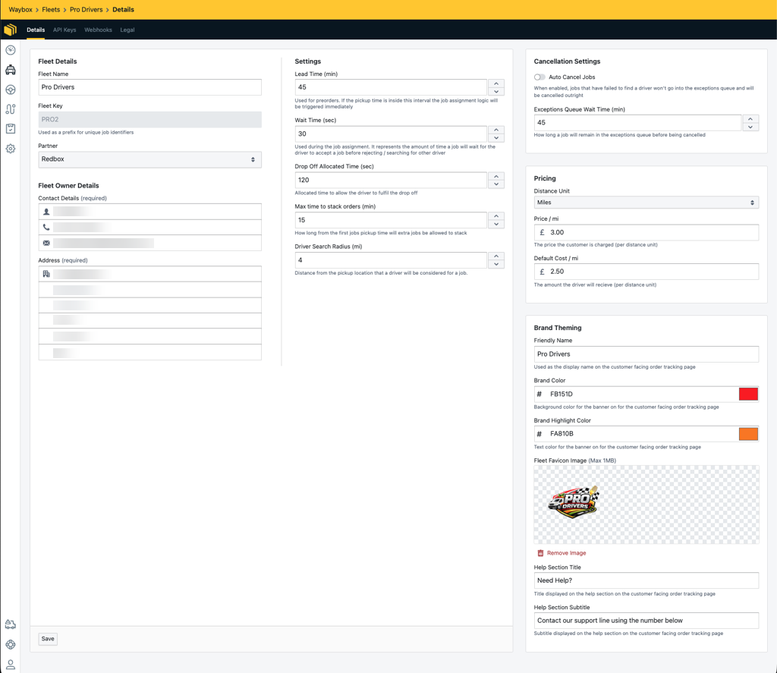Click the route path icon in sidebar
This screenshot has width=777, height=673.
pyautogui.click(x=11, y=109)
